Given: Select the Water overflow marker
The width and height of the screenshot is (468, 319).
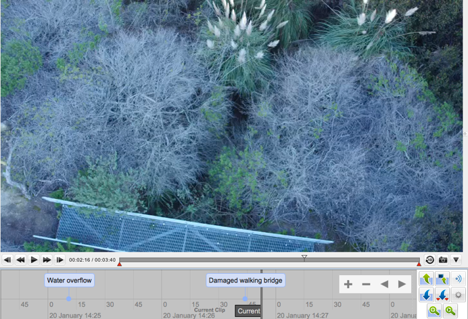Looking at the screenshot, I should 70,280.
